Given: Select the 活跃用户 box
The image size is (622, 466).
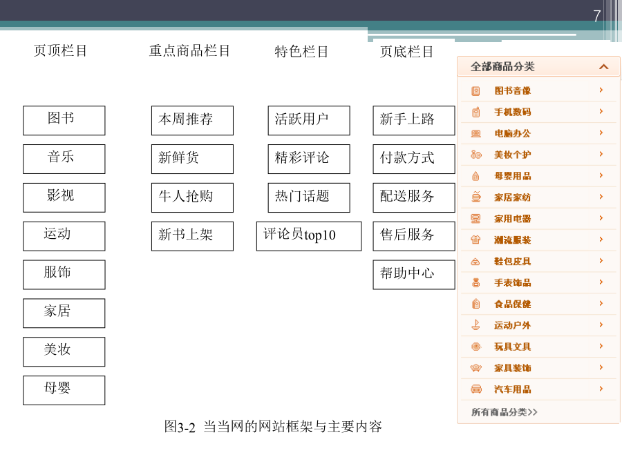Looking at the screenshot, I should coord(309,120).
